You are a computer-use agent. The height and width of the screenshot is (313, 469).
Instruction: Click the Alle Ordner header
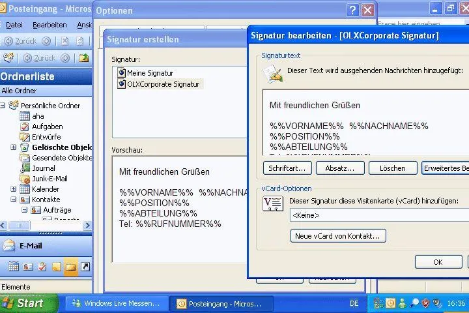(46, 91)
